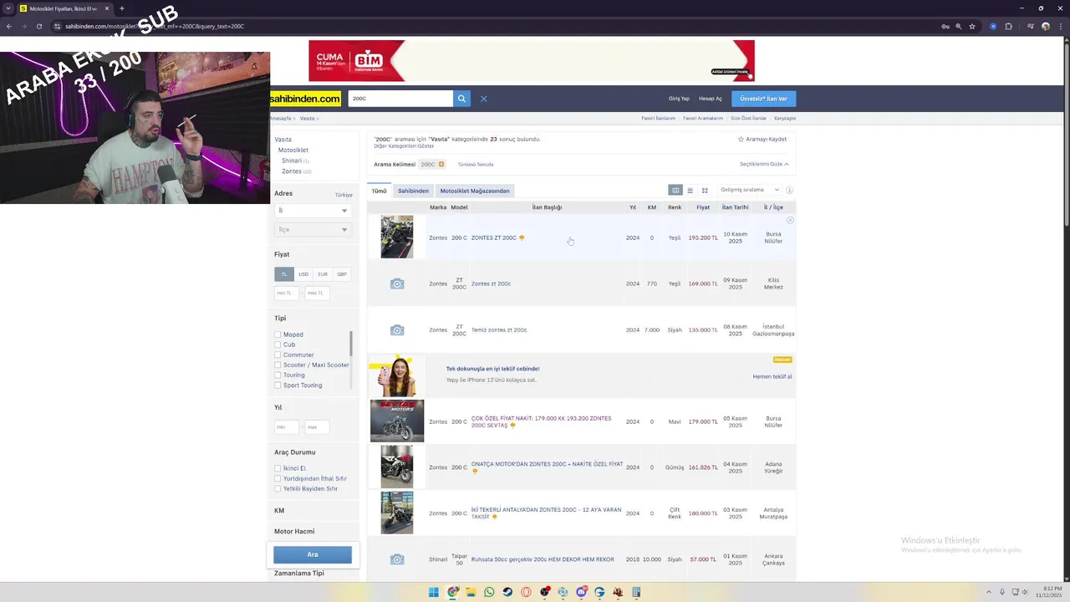Screen dimensions: 1070x602
Task: Open File Explorer from the taskbar
Action: coord(471,592)
